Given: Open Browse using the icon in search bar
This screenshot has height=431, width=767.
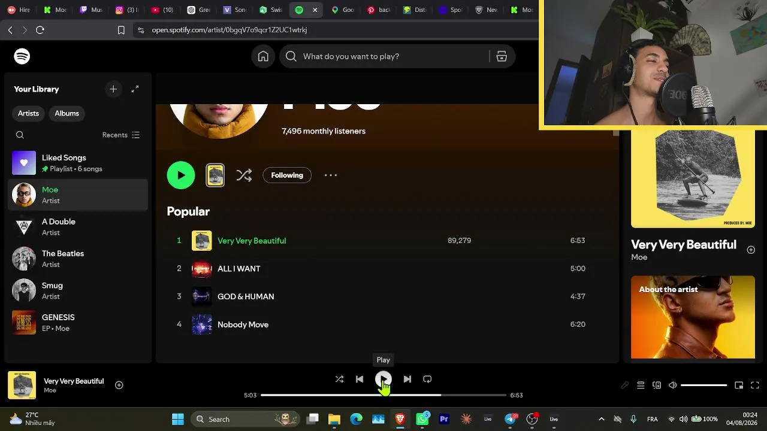Looking at the screenshot, I should click(502, 56).
